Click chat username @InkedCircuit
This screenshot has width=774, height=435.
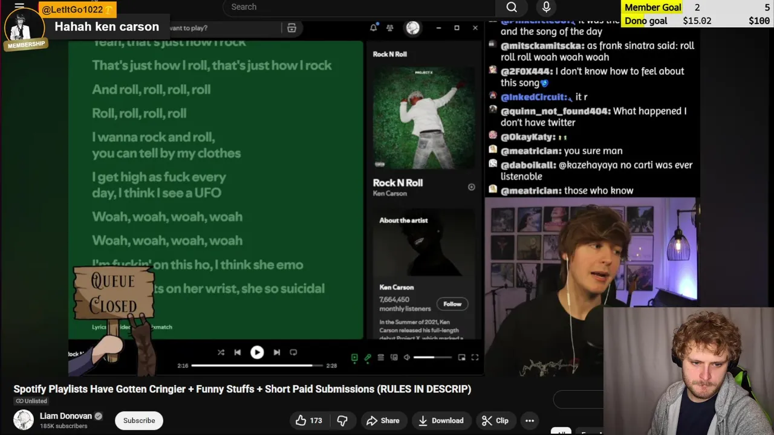coord(534,97)
